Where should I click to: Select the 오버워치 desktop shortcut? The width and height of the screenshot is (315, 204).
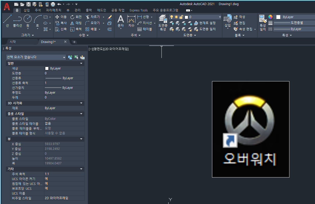pos(250,129)
